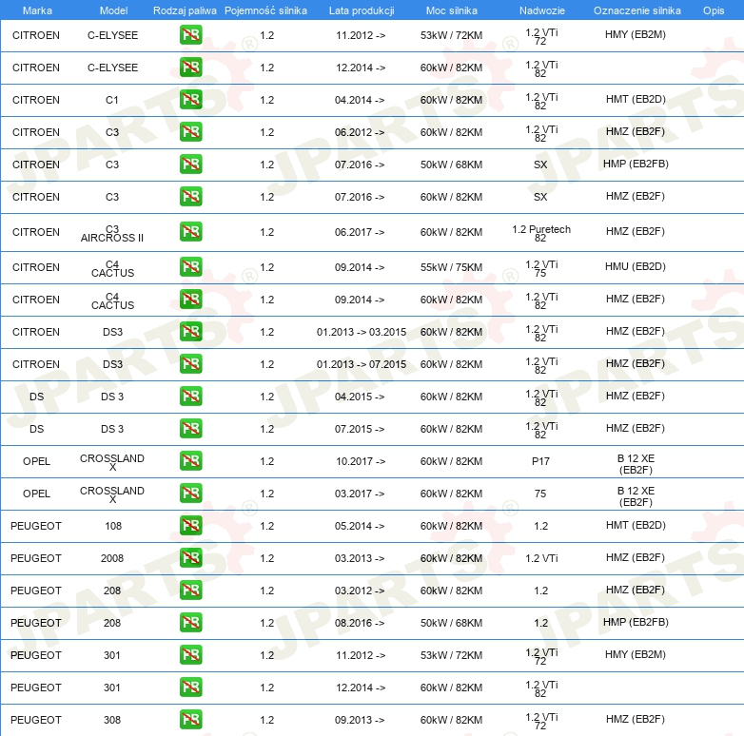This screenshot has height=736, width=744.
Task: Click the Lata produkcji column header
Action: [362, 10]
